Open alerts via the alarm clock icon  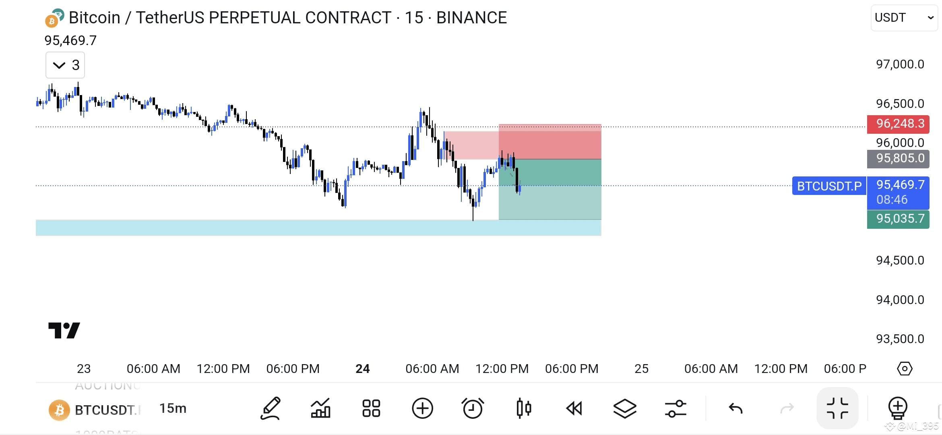point(473,408)
